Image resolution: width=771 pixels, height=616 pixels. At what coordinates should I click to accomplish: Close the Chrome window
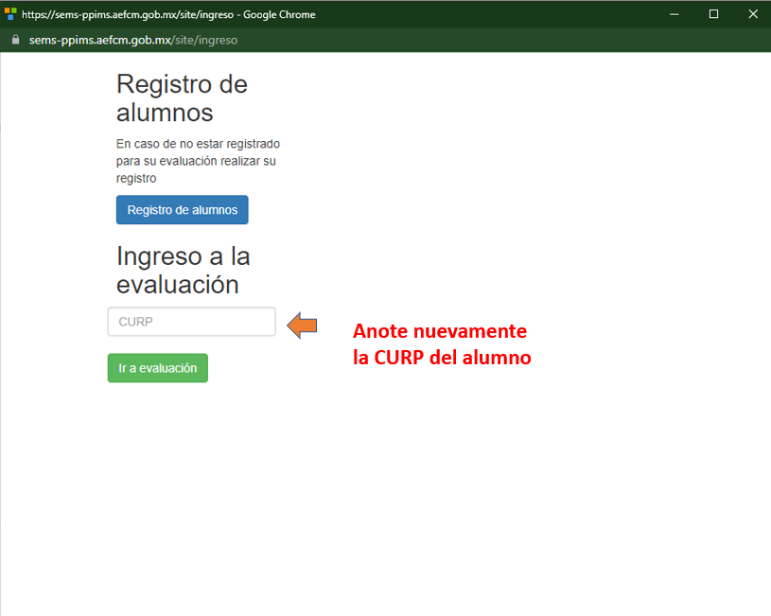point(753,14)
